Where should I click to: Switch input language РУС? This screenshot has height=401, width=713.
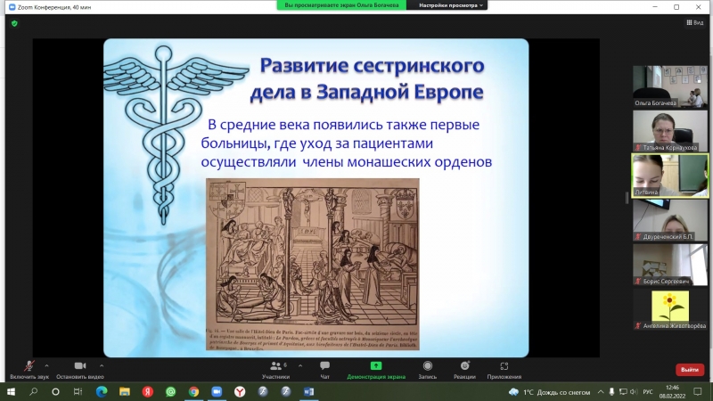[x=648, y=392]
